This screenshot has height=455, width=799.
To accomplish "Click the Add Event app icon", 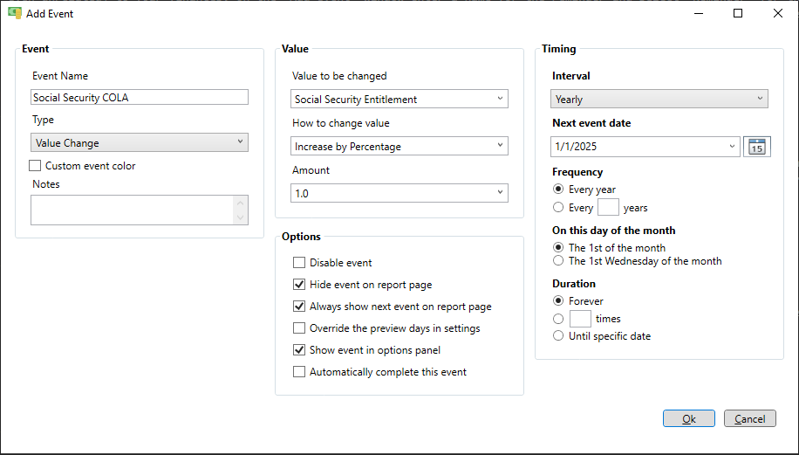I will coord(14,13).
